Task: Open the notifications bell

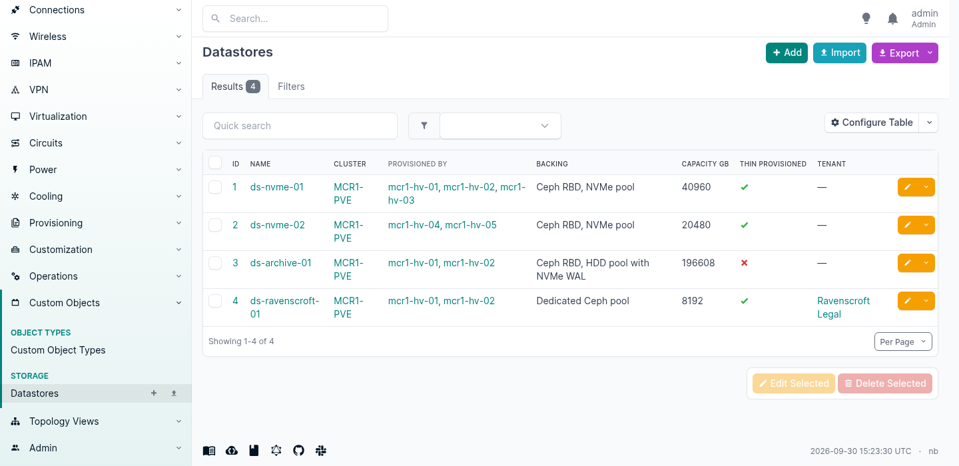Action: coord(893,19)
